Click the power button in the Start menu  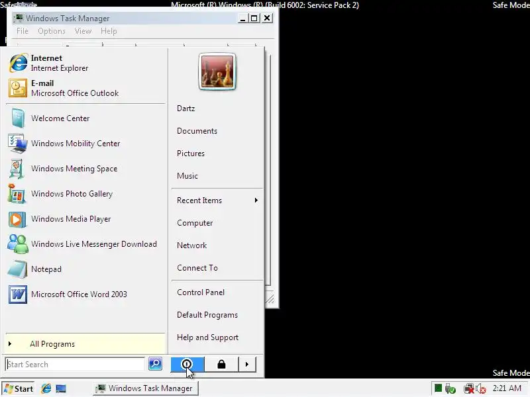[187, 365]
